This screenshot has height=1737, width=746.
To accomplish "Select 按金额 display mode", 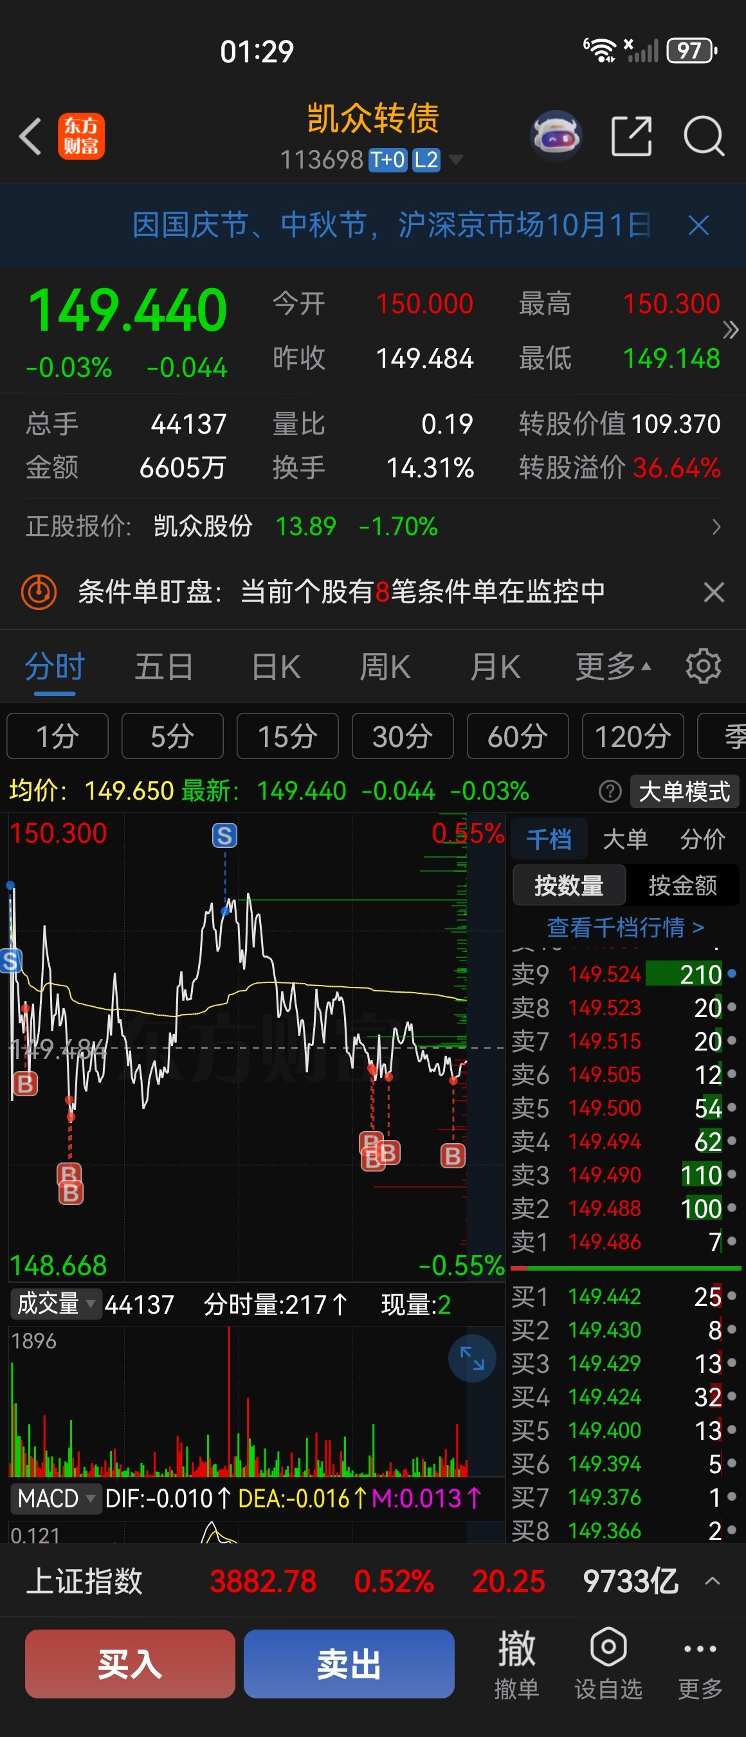I will coord(682,885).
